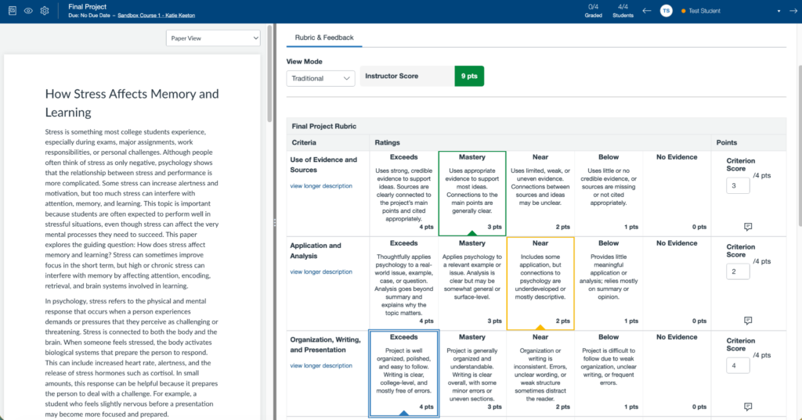Click criterion score field showing 2
This screenshot has height=420, width=802.
(x=738, y=271)
